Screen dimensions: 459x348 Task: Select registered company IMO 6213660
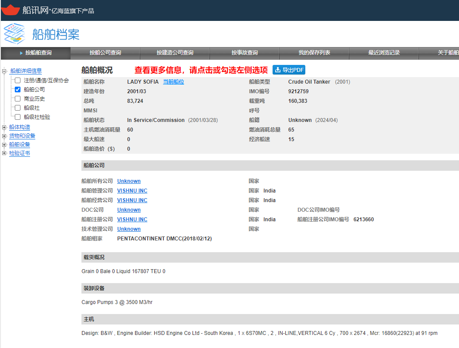coord(364,219)
